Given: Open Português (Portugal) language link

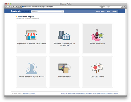Looking at the screenshot, I should pyautogui.click(x=29, y=93).
